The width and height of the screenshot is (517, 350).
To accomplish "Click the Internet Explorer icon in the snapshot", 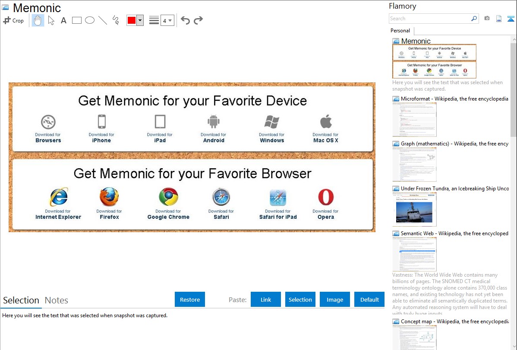I will (x=58, y=197).
